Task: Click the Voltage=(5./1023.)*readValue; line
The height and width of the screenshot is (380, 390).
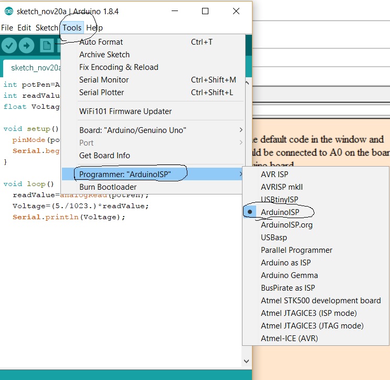Action: click(81, 206)
